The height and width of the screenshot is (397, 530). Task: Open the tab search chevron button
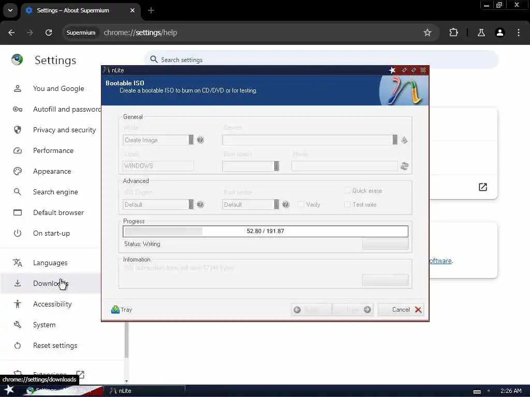point(10,10)
